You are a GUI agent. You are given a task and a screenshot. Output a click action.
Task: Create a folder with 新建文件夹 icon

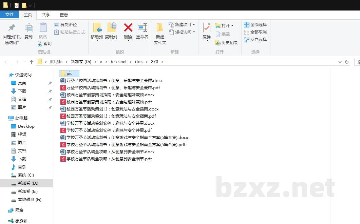[x=159, y=33]
